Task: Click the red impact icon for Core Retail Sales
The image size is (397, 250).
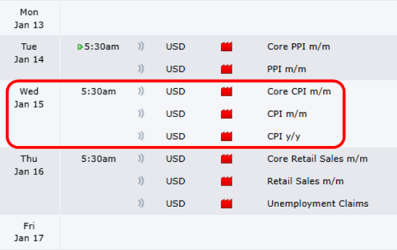Action: [226, 159]
